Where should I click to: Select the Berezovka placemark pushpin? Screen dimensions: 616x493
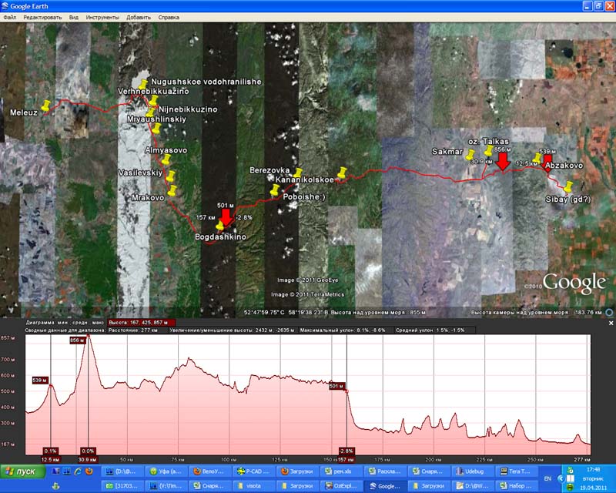coord(298,173)
